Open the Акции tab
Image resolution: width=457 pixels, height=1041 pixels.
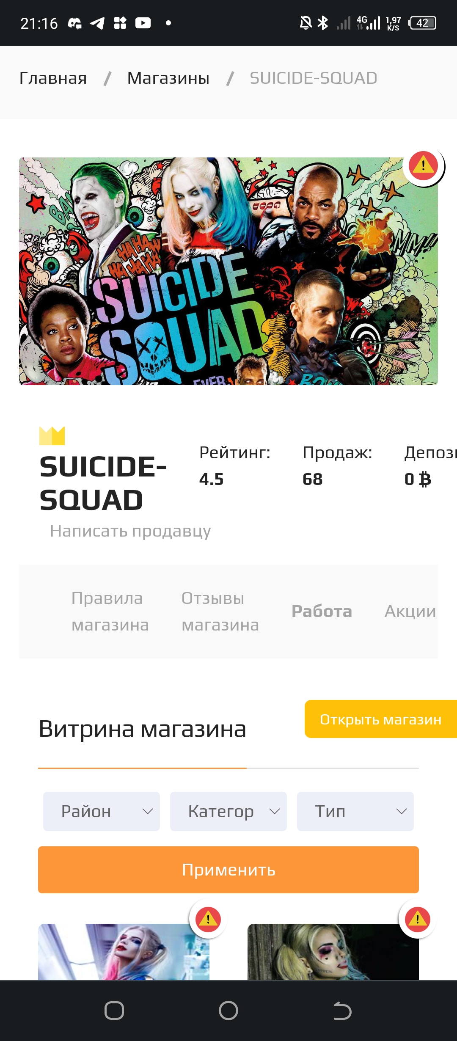(x=410, y=611)
